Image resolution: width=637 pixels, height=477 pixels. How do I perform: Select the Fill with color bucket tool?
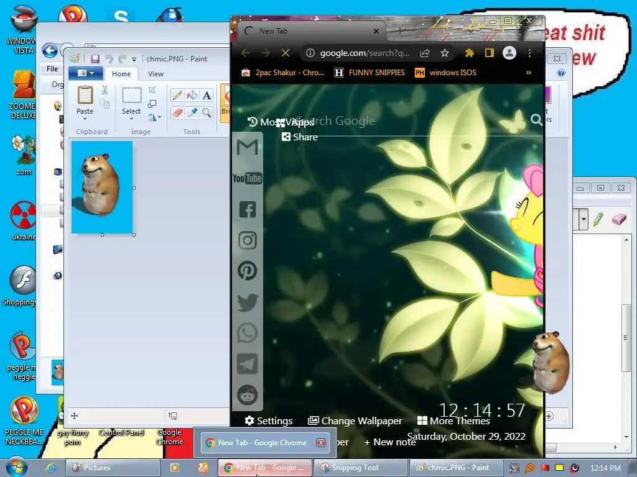pos(192,95)
